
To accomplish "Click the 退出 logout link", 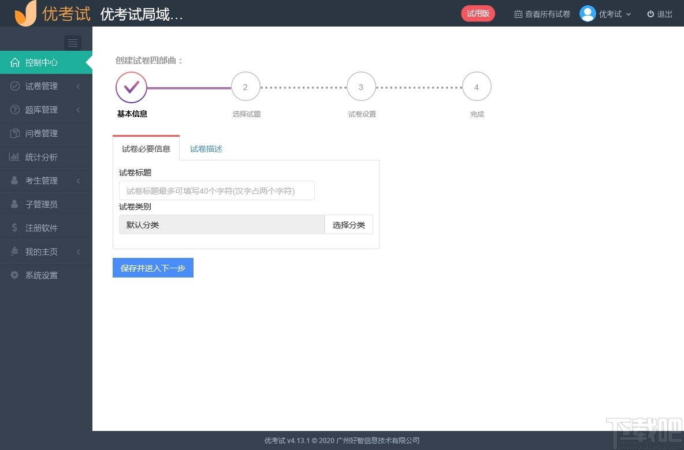I will [660, 14].
